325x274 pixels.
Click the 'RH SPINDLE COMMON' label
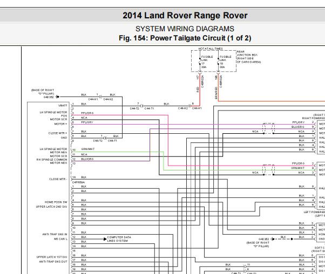point(52,160)
